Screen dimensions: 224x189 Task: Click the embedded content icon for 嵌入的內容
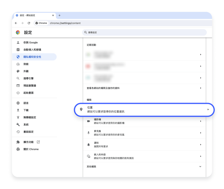click(89, 156)
